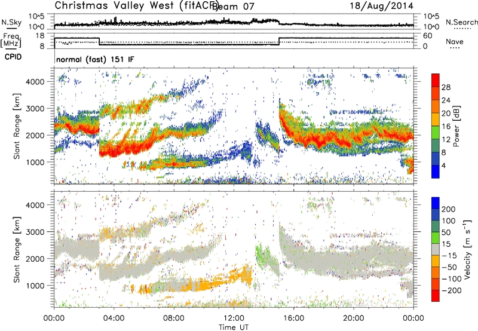This screenshot has height=331, width=478.
Task: Click the yellow-orange segment of power colorbar
Action: click(436, 119)
